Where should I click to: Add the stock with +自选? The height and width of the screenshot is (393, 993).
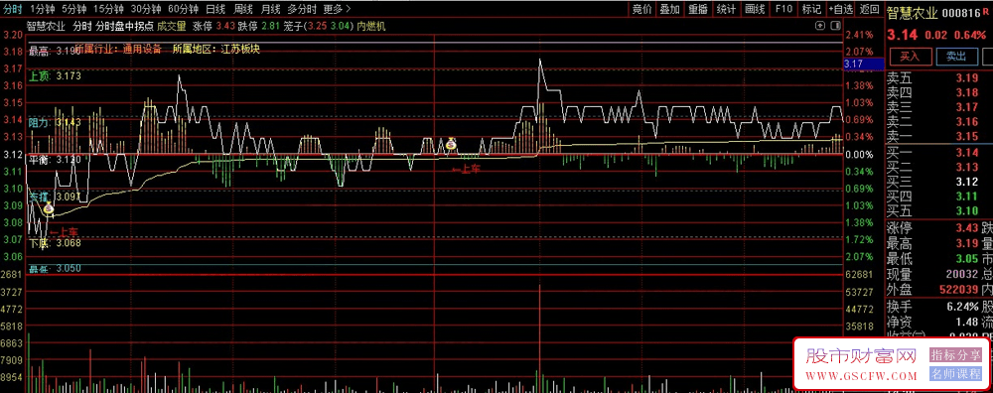[x=840, y=9]
